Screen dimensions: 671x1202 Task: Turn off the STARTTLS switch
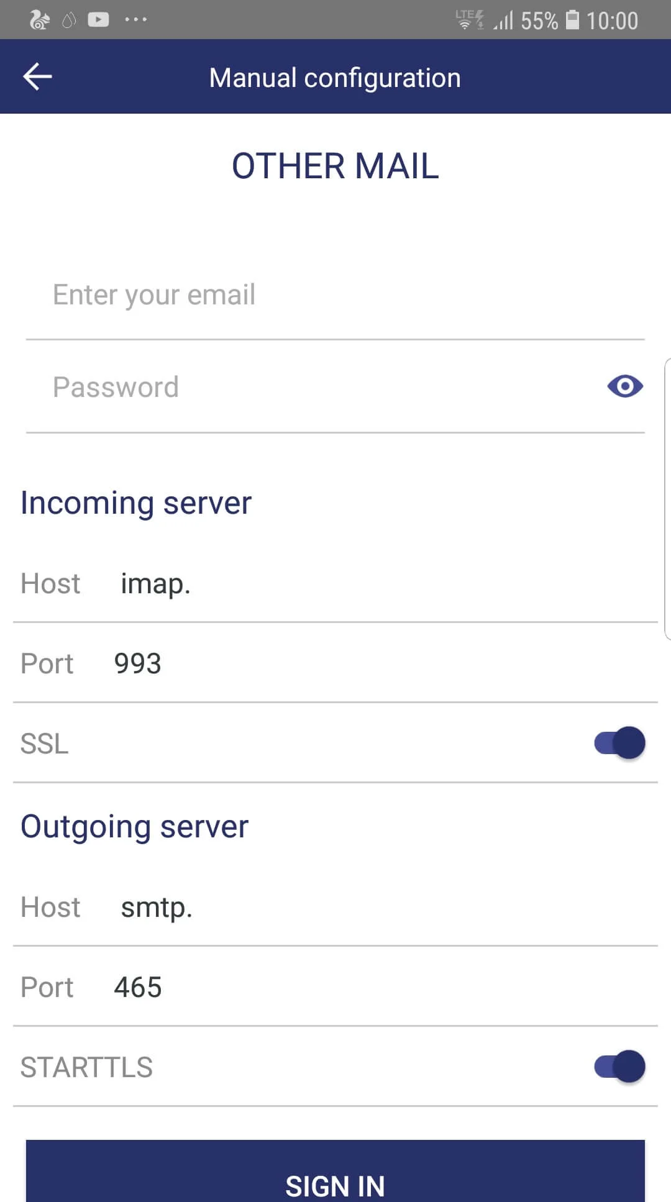click(619, 1067)
